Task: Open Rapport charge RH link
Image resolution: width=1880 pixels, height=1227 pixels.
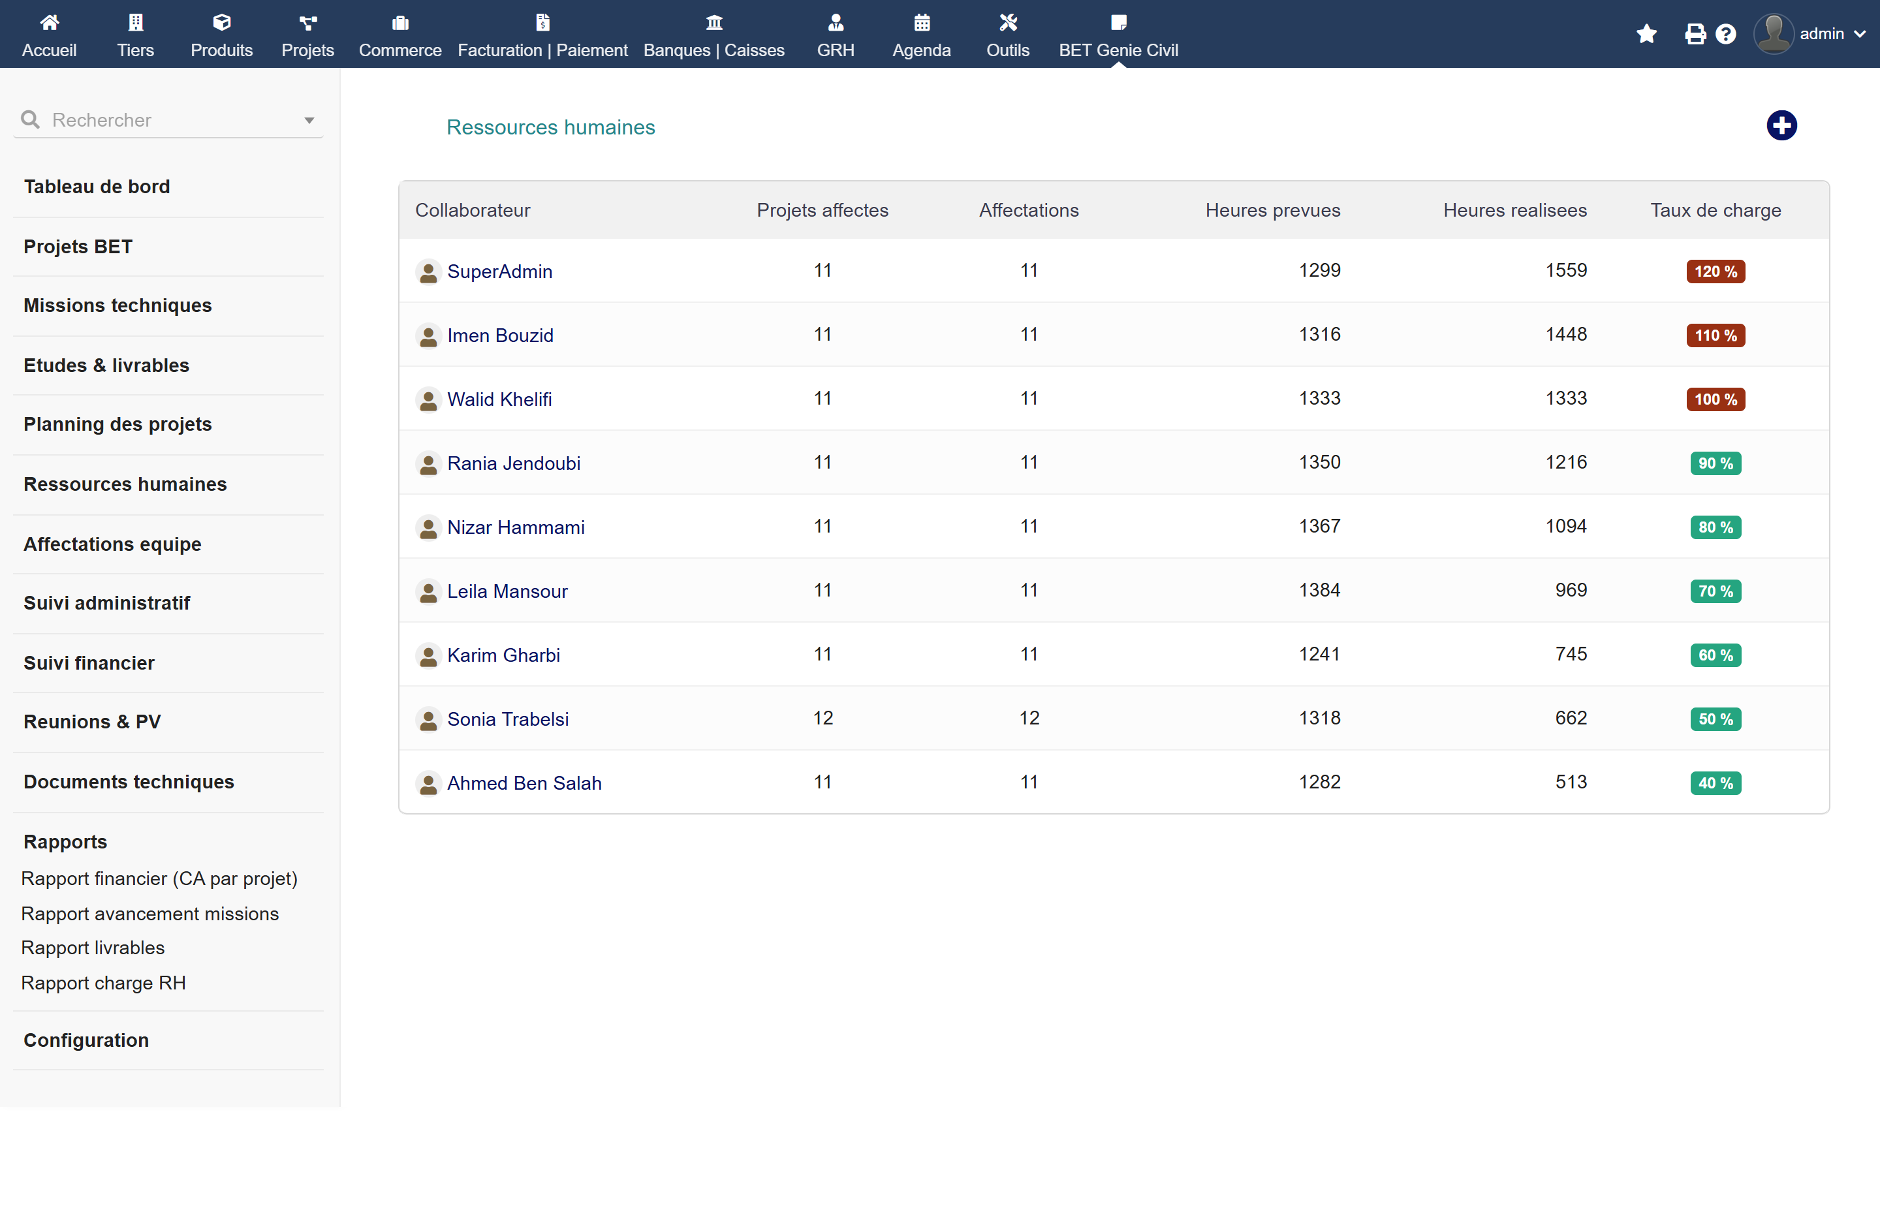Action: click(104, 982)
